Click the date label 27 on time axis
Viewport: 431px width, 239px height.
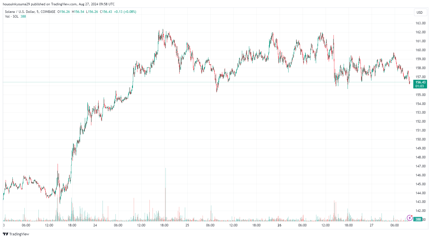371,225
